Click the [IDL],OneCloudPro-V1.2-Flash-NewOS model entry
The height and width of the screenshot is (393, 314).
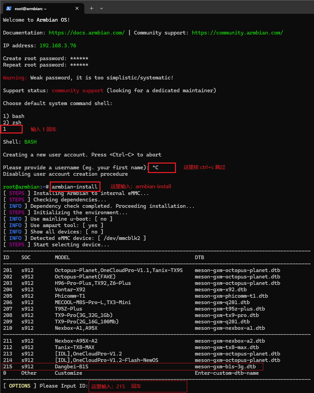point(107,360)
